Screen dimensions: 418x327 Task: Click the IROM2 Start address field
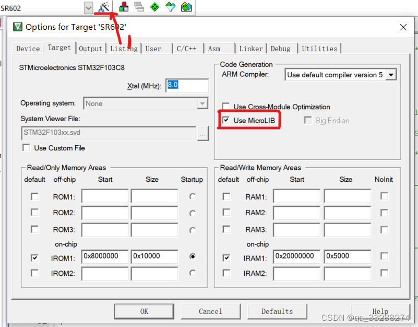[x=105, y=274]
